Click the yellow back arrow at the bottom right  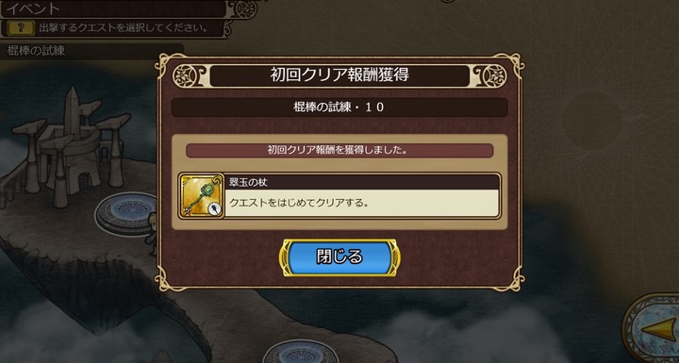point(659,330)
